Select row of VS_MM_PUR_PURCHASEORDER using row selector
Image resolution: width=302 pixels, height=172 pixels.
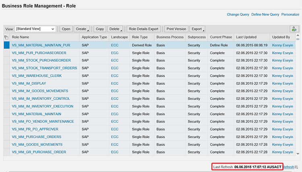[x=6, y=53]
